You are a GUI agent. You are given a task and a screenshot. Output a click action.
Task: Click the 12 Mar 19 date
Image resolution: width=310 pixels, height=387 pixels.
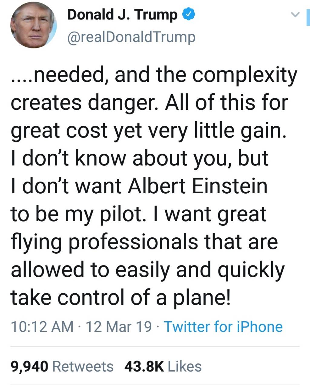tap(119, 327)
